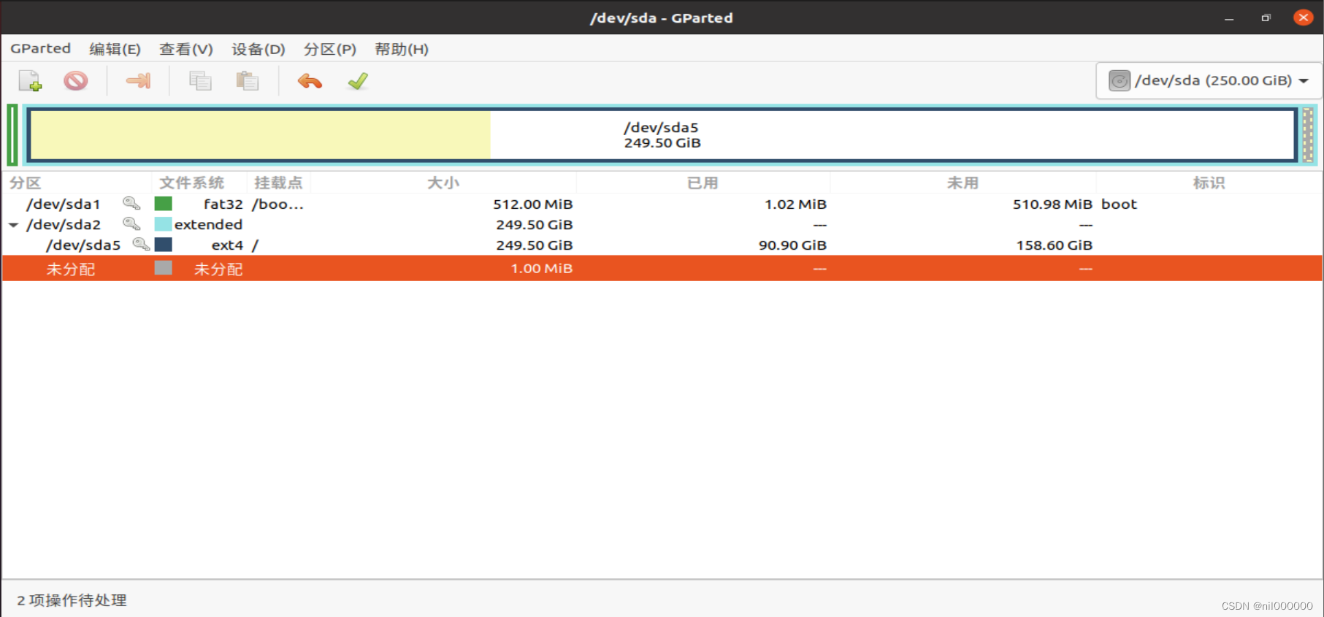Screen dimensions: 1324x617
Task: Minimize the GParted window
Action: click(x=1229, y=18)
